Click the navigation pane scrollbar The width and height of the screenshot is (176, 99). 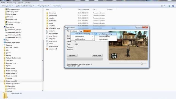tap(43, 61)
